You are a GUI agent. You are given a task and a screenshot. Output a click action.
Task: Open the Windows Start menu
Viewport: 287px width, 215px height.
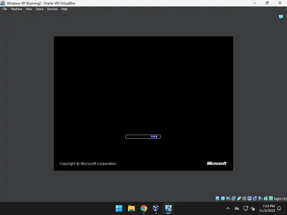(119, 208)
